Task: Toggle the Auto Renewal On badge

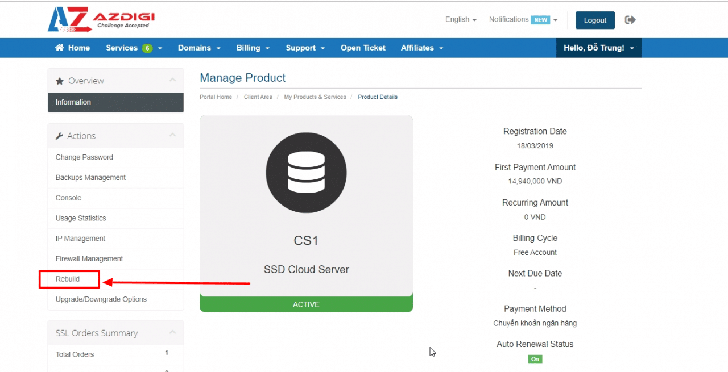Action: point(535,359)
